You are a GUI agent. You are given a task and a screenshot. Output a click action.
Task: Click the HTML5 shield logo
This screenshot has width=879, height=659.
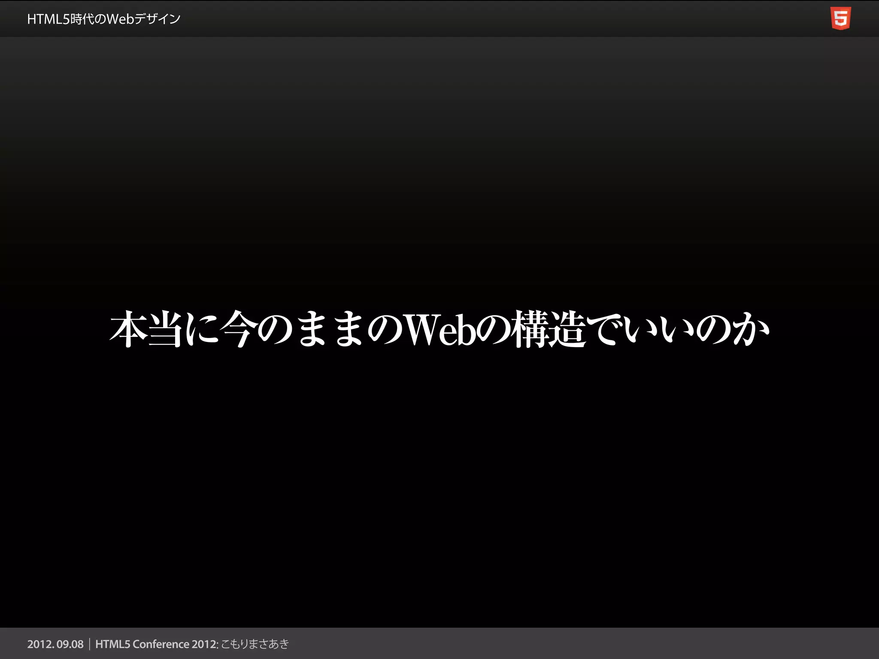(x=840, y=18)
